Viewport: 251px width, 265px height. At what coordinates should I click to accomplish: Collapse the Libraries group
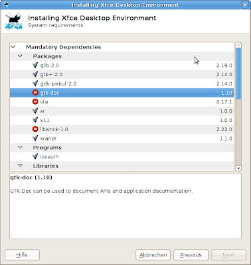pyautogui.click(x=20, y=166)
